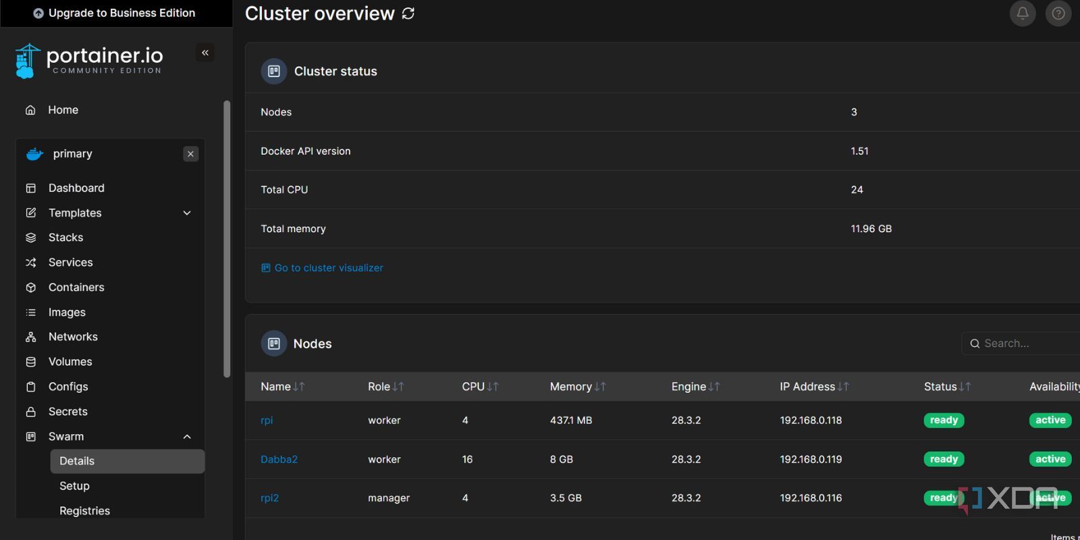This screenshot has width=1080, height=540.
Task: Click the ready status badge for Dabba2
Action: coord(944,460)
